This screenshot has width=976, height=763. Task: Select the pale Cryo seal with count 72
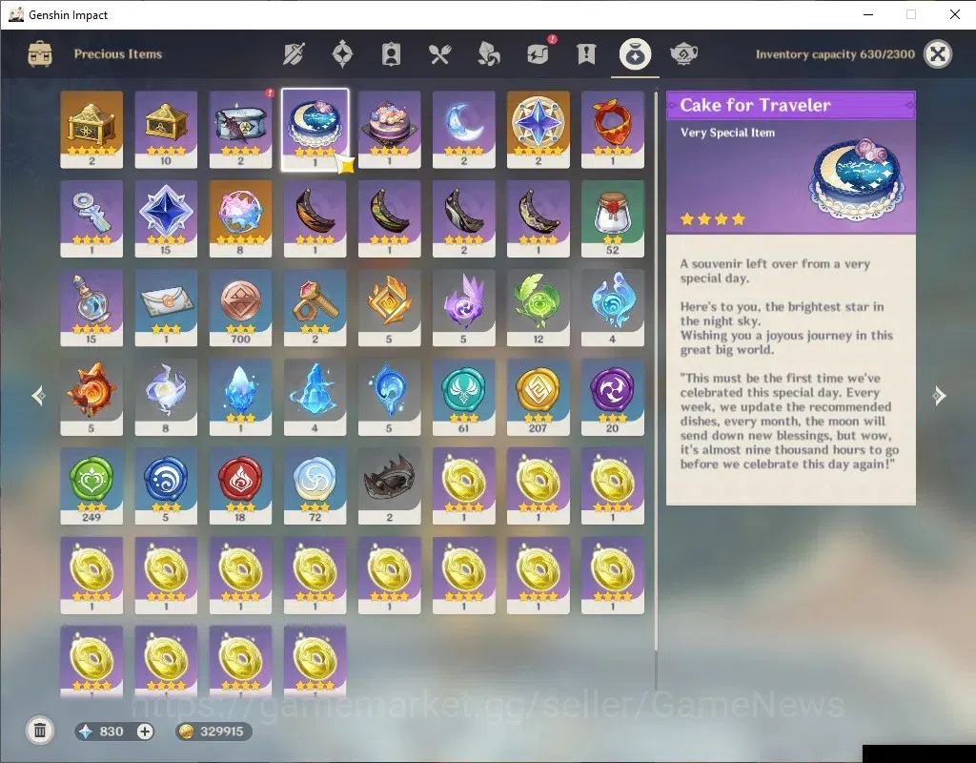point(315,485)
